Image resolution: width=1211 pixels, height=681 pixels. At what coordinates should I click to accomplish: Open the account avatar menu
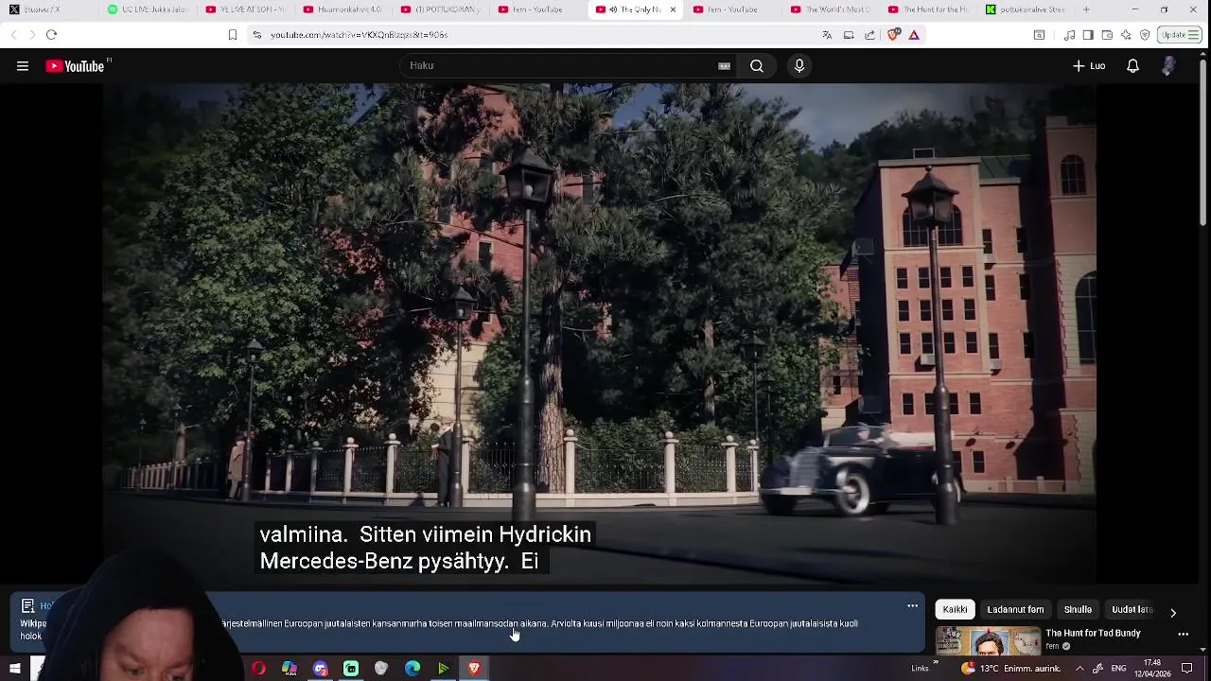click(x=1169, y=66)
